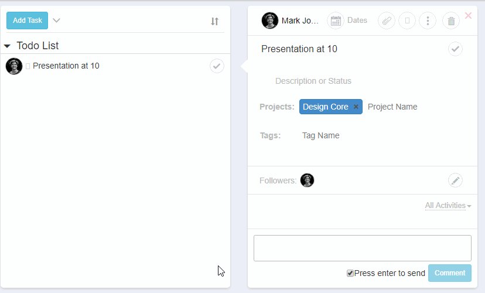Collapse the Todo List section

coord(7,46)
